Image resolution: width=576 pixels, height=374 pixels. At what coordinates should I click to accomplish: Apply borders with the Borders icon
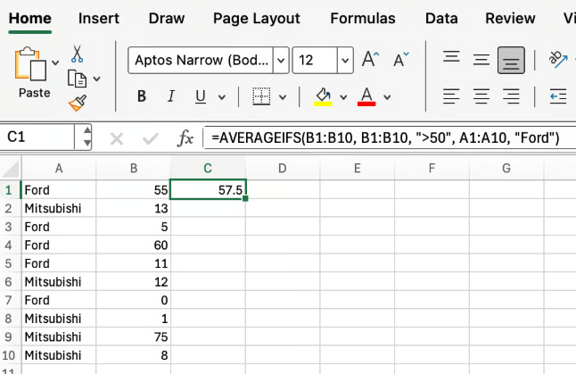(x=261, y=96)
